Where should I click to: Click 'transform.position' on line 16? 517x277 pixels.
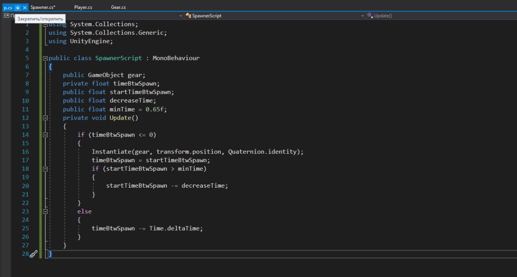point(189,152)
